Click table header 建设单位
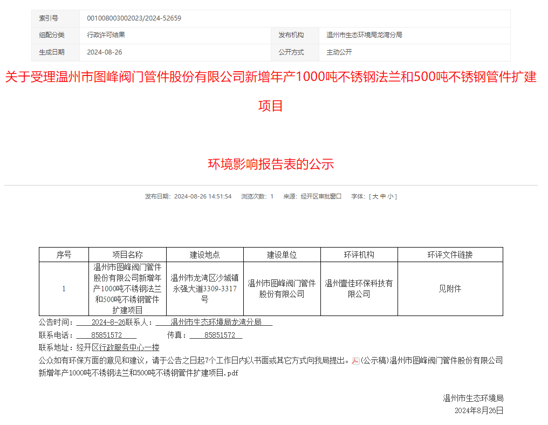The image size is (548, 425). click(x=282, y=255)
